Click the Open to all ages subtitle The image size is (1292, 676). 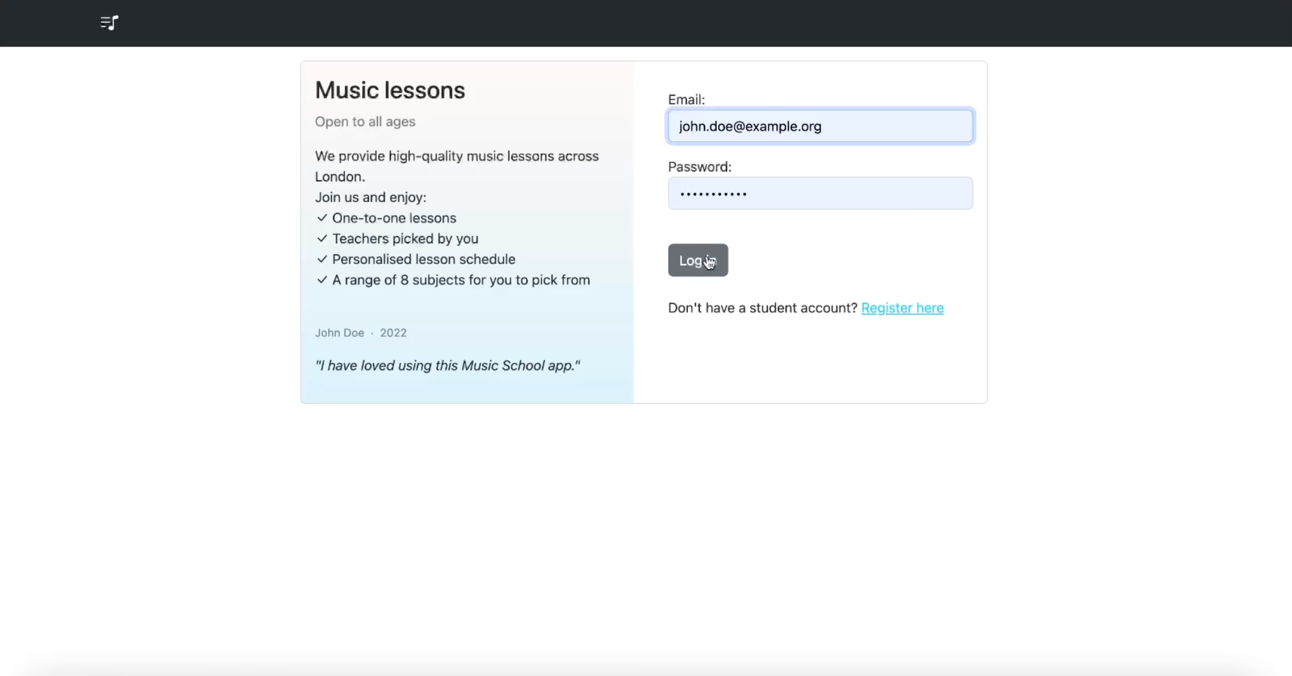click(364, 122)
